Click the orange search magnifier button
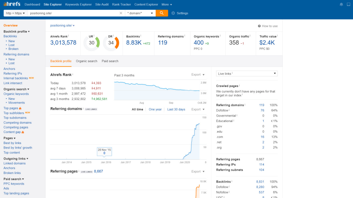 (162, 13)
